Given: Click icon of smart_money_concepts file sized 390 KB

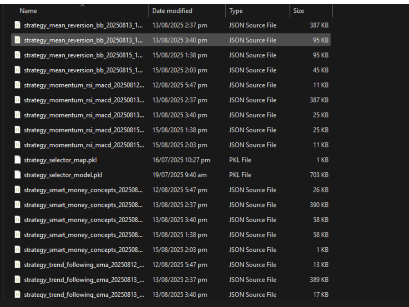Looking at the screenshot, I should [18, 205].
